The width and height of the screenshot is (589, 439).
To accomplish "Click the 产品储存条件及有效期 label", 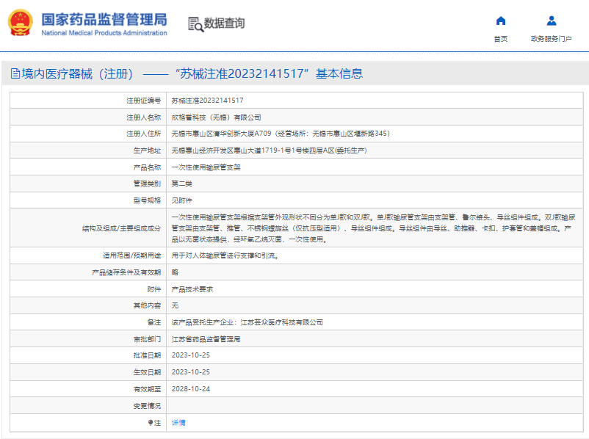I will tap(126, 272).
